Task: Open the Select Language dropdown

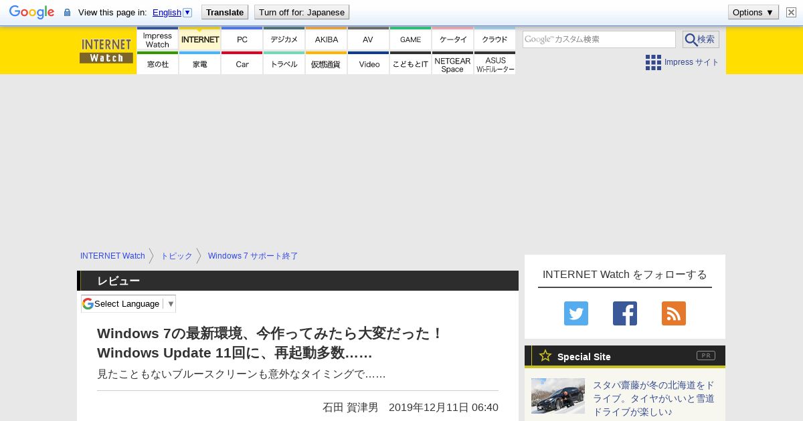Action: (128, 303)
